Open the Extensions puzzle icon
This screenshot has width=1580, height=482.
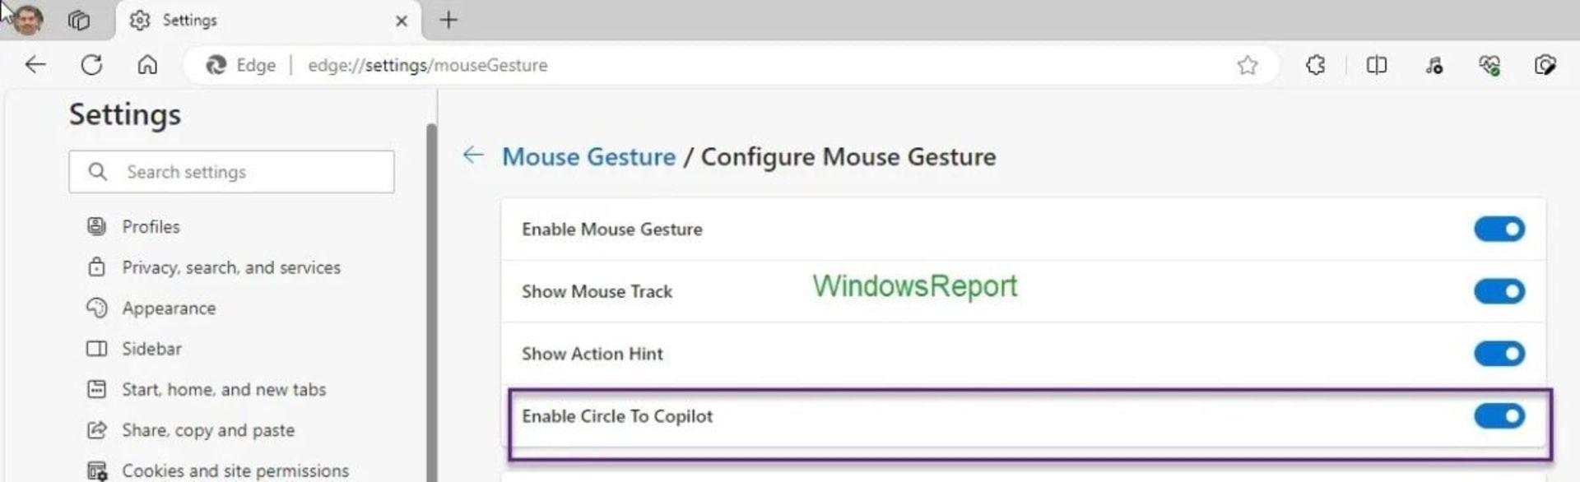tap(1315, 65)
